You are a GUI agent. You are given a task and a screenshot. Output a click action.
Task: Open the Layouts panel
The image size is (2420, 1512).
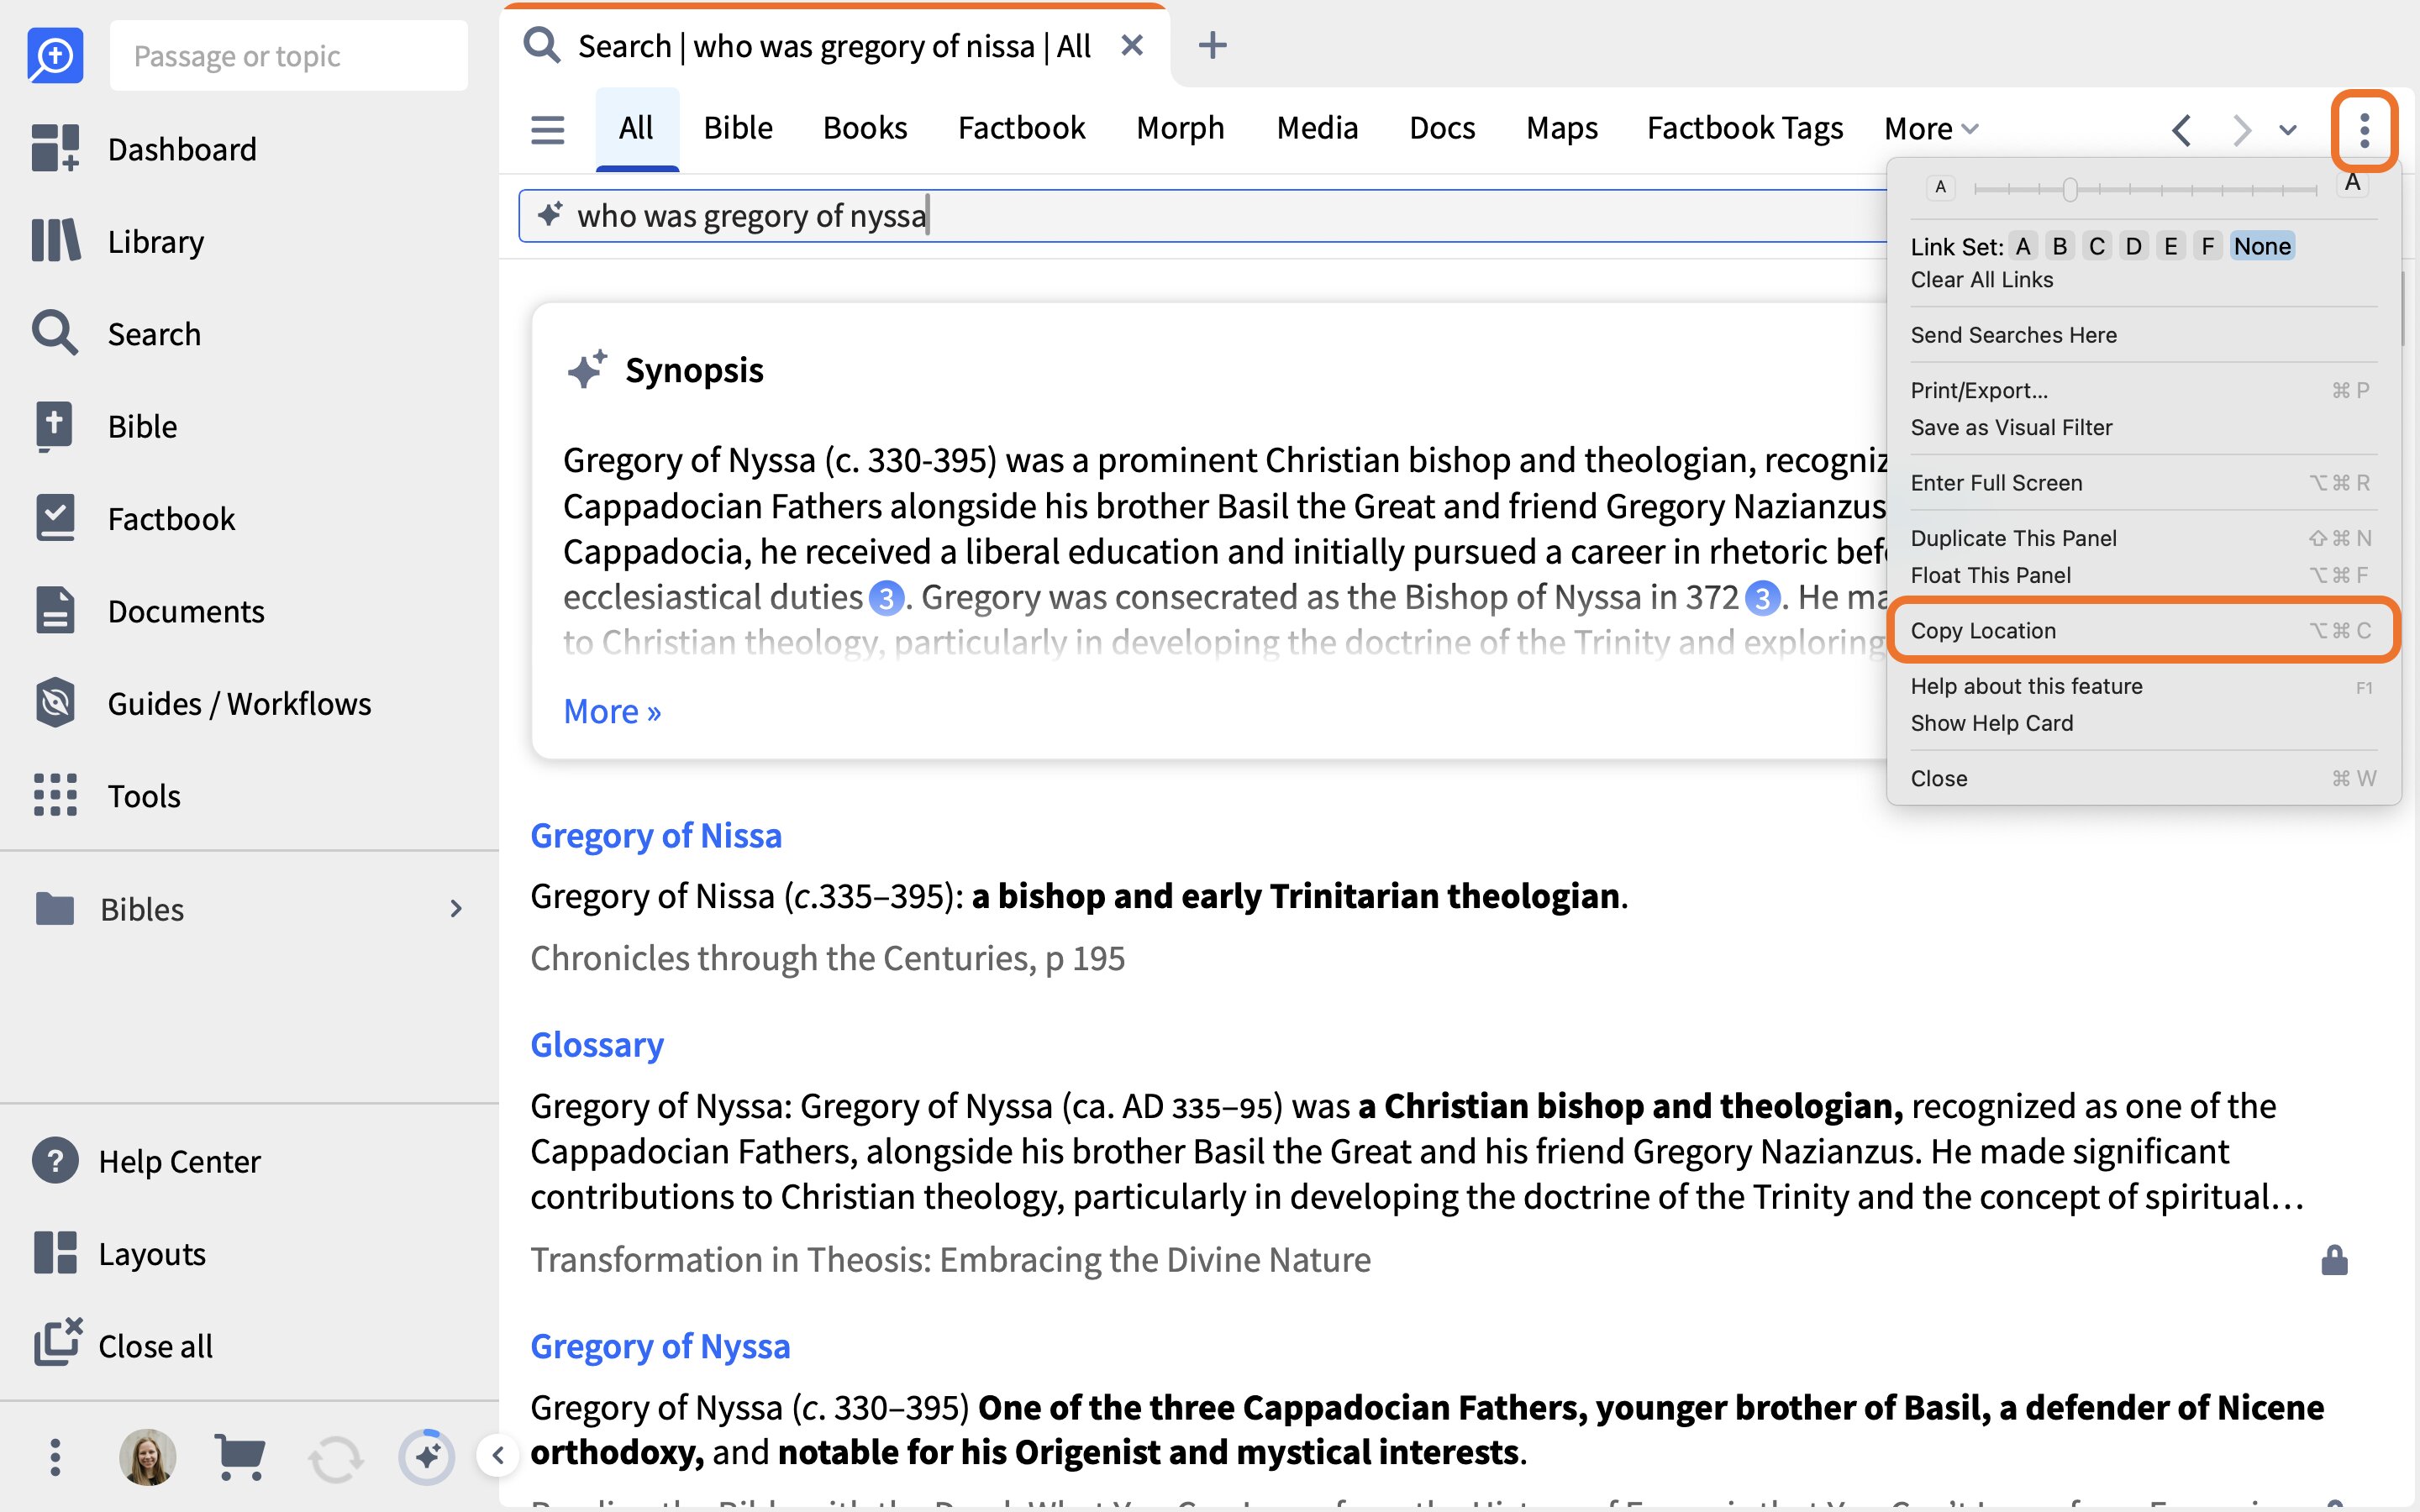[119, 1253]
